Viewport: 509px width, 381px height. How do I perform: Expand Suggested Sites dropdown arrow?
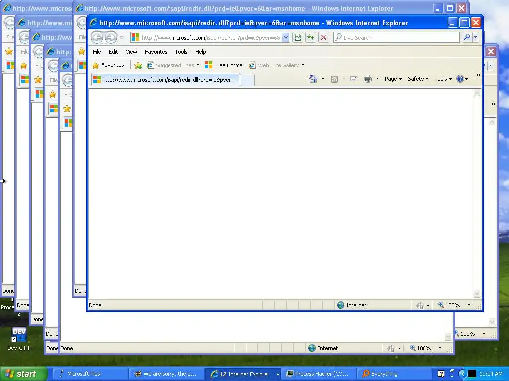point(198,65)
